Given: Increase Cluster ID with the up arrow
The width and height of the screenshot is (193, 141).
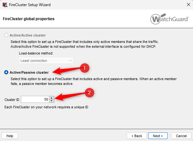Looking at the screenshot, I should click(x=51, y=98).
